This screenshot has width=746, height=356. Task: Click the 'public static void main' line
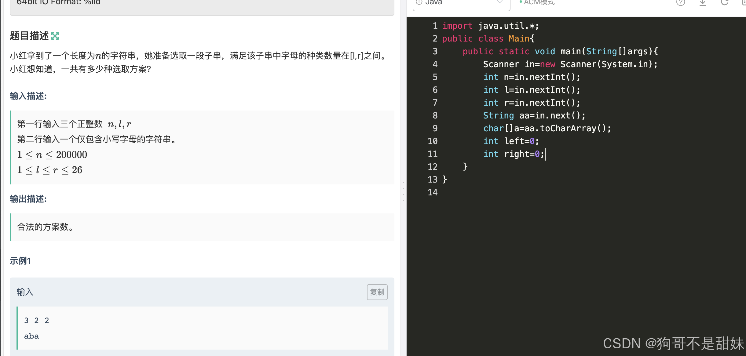560,51
